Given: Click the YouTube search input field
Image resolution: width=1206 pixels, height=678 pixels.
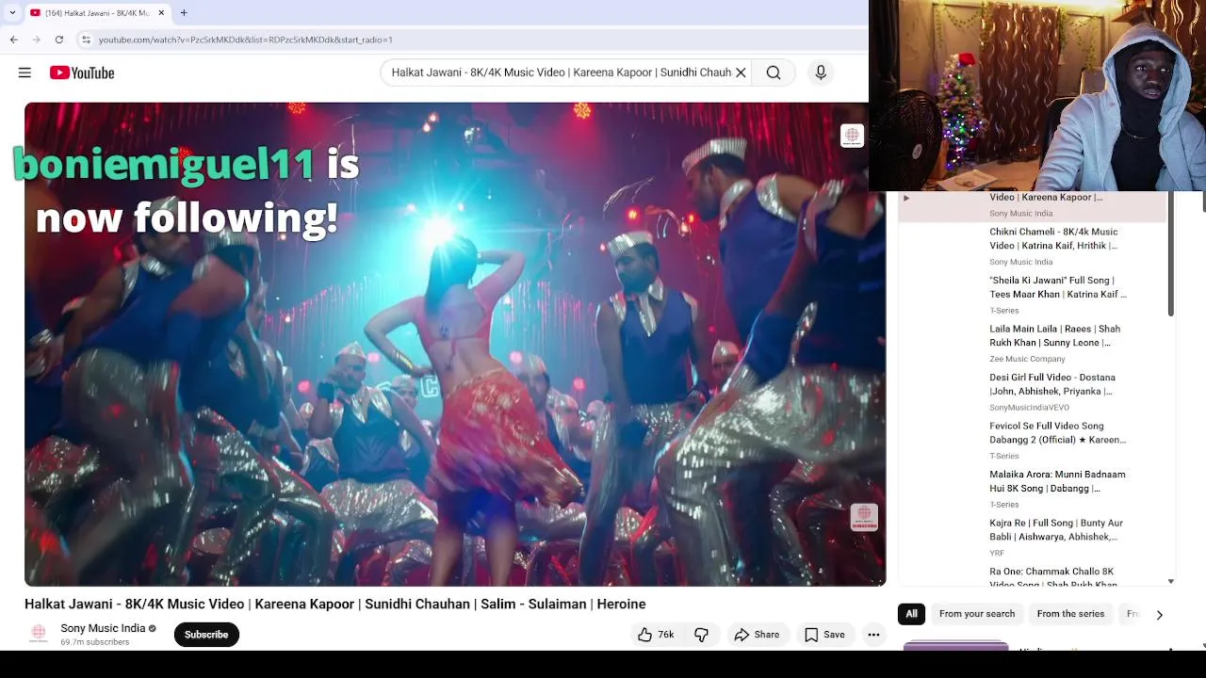Looking at the screenshot, I should tap(561, 73).
